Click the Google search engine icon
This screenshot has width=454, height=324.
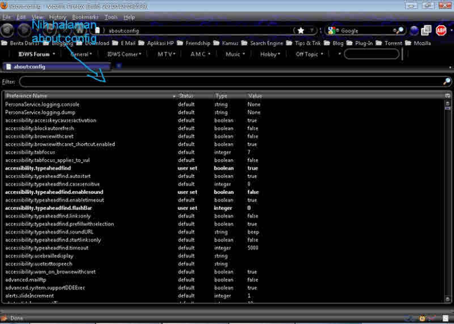[x=332, y=30]
